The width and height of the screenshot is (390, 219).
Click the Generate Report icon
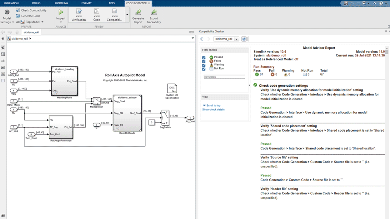coord(138,14)
